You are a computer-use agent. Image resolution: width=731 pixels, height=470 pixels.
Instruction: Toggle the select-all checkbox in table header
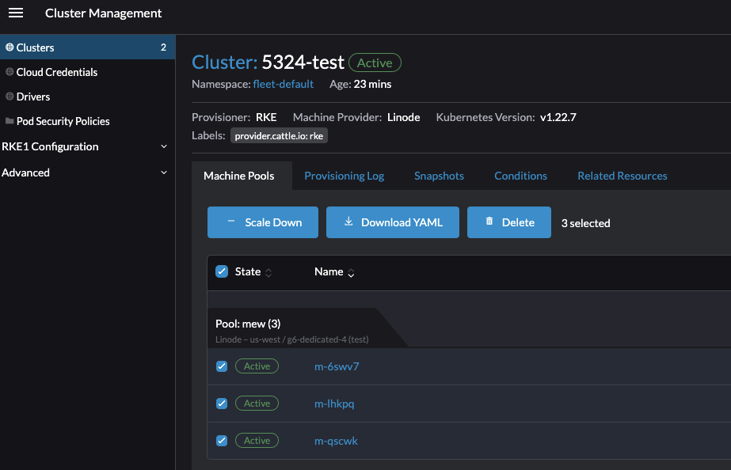[x=222, y=271]
